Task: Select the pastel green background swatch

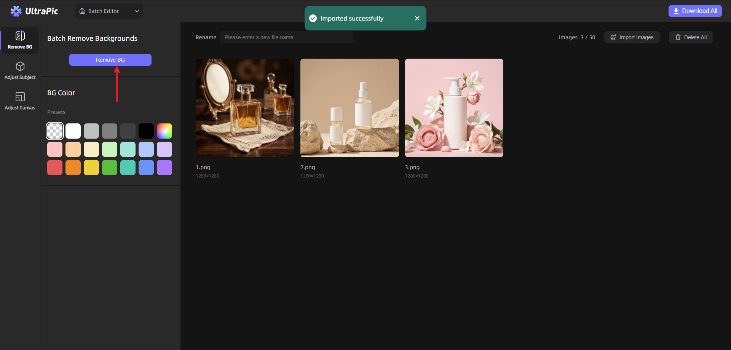Action: pyautogui.click(x=110, y=149)
